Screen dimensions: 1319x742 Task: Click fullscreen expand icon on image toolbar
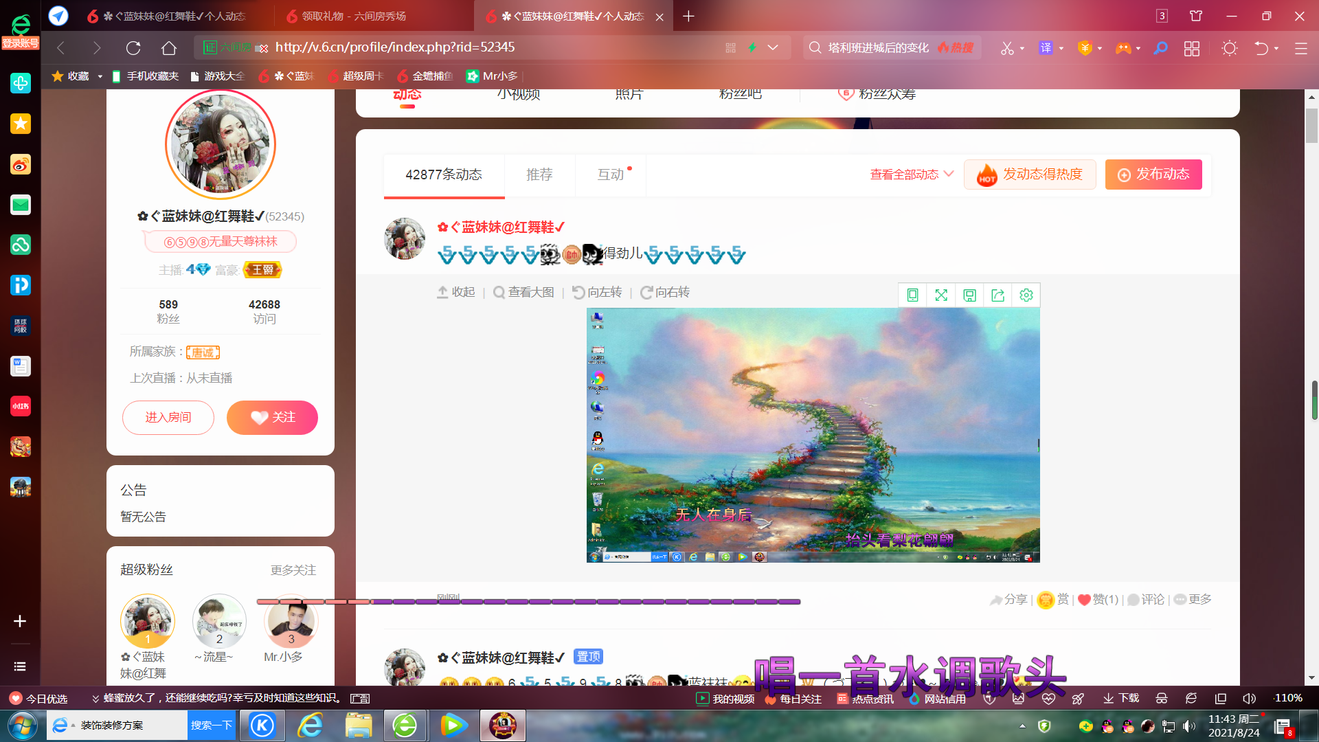941,295
